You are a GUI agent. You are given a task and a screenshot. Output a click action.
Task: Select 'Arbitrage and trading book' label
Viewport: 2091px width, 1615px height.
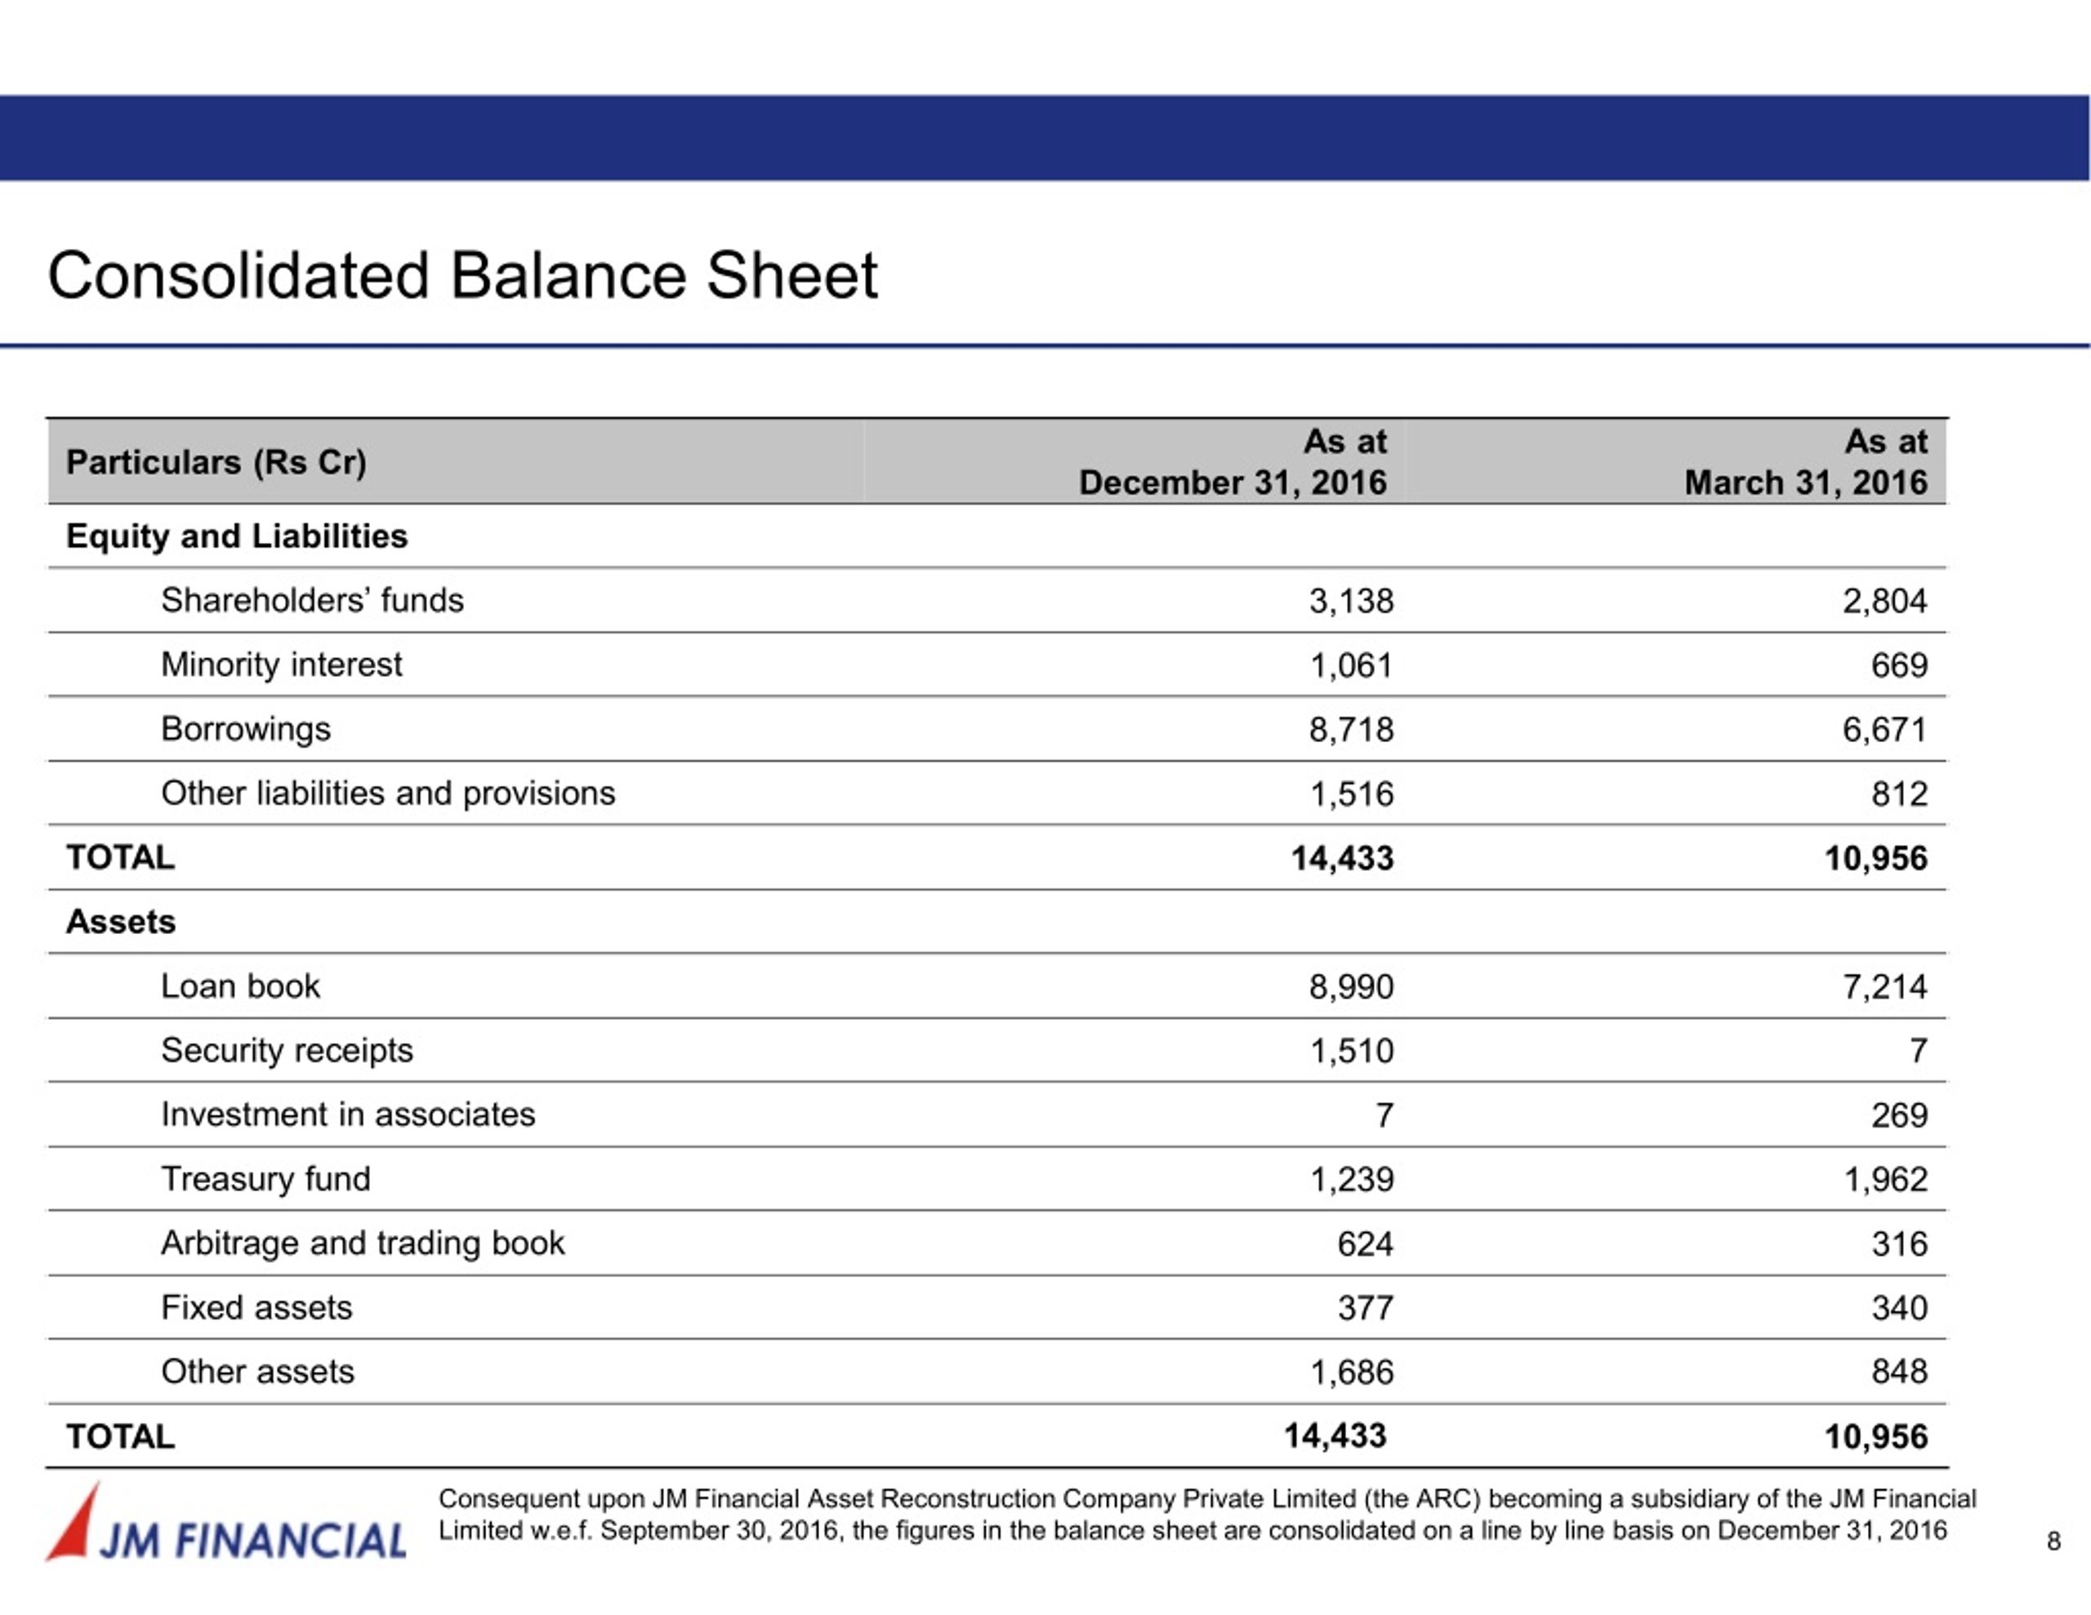pyautogui.click(x=363, y=1244)
